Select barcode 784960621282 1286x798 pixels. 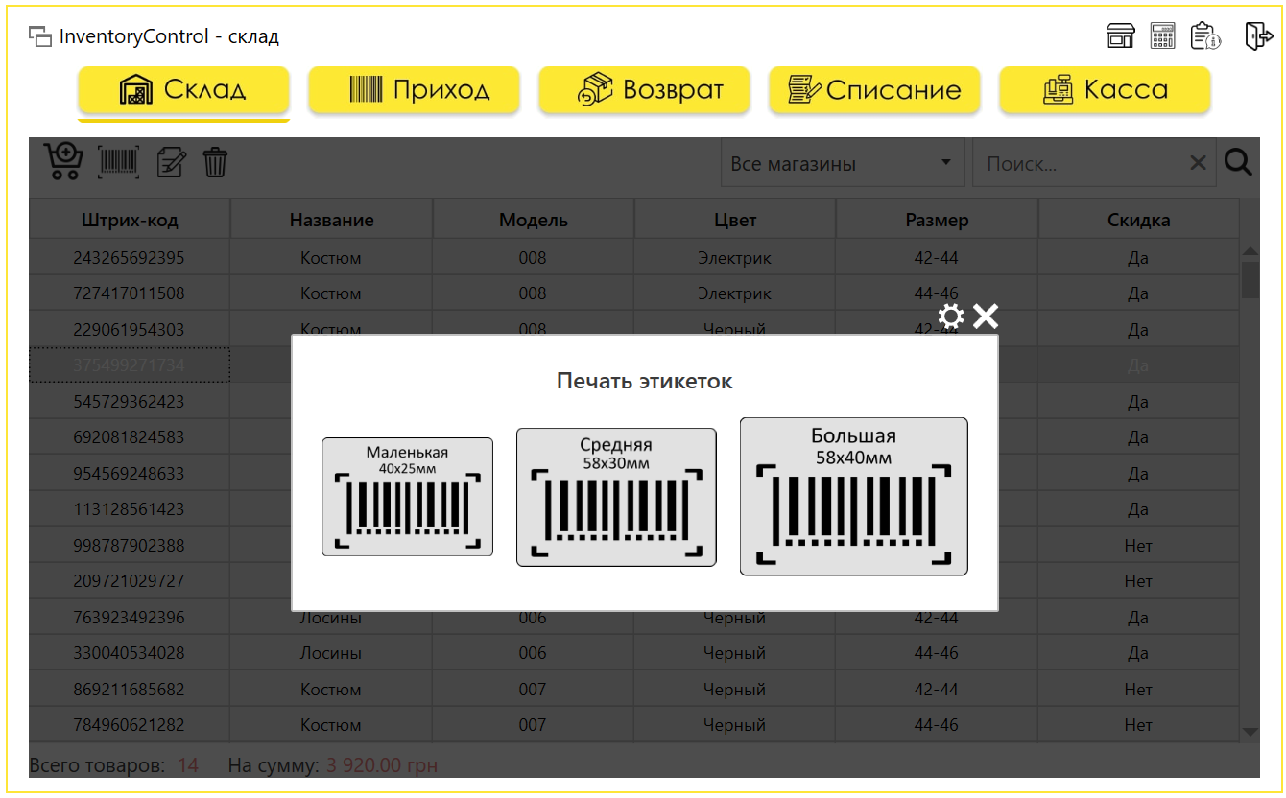click(130, 725)
